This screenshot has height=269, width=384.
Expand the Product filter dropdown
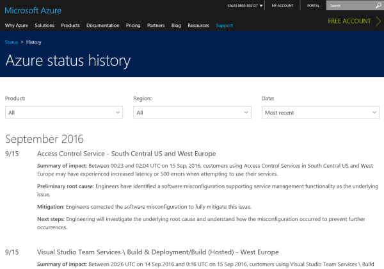click(63, 112)
